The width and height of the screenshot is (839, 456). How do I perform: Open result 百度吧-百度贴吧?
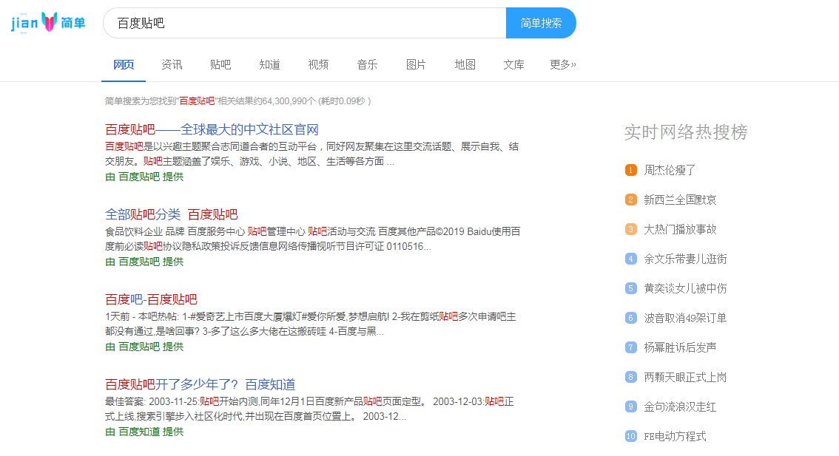(x=151, y=299)
